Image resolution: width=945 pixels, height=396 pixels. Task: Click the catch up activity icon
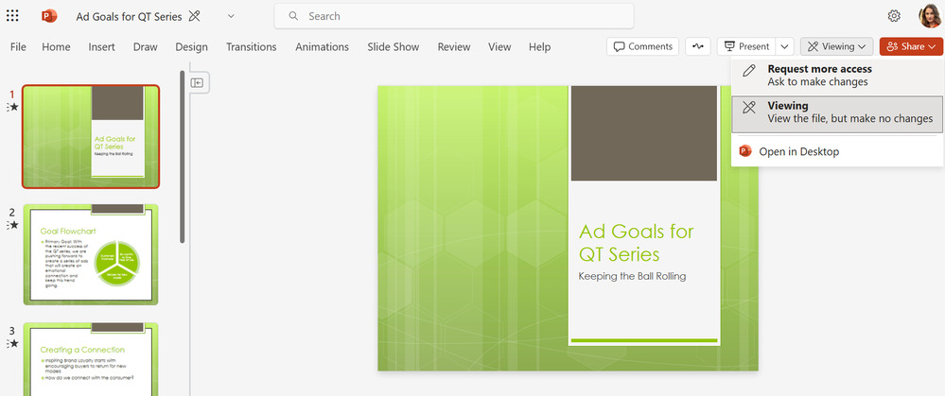[698, 46]
